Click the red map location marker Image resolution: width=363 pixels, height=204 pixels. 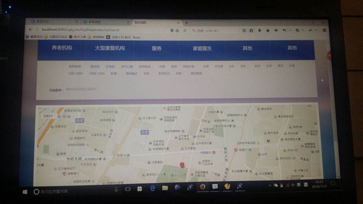coord(182,165)
